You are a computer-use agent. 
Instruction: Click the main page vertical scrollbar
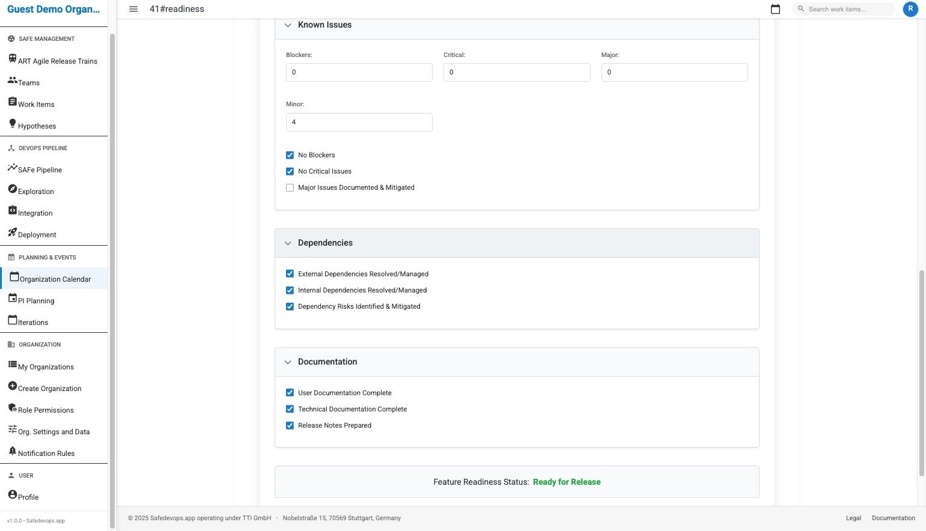[921, 372]
